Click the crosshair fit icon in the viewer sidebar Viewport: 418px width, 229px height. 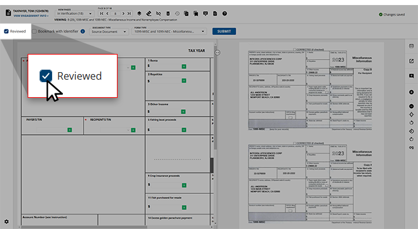[x=411, y=114]
